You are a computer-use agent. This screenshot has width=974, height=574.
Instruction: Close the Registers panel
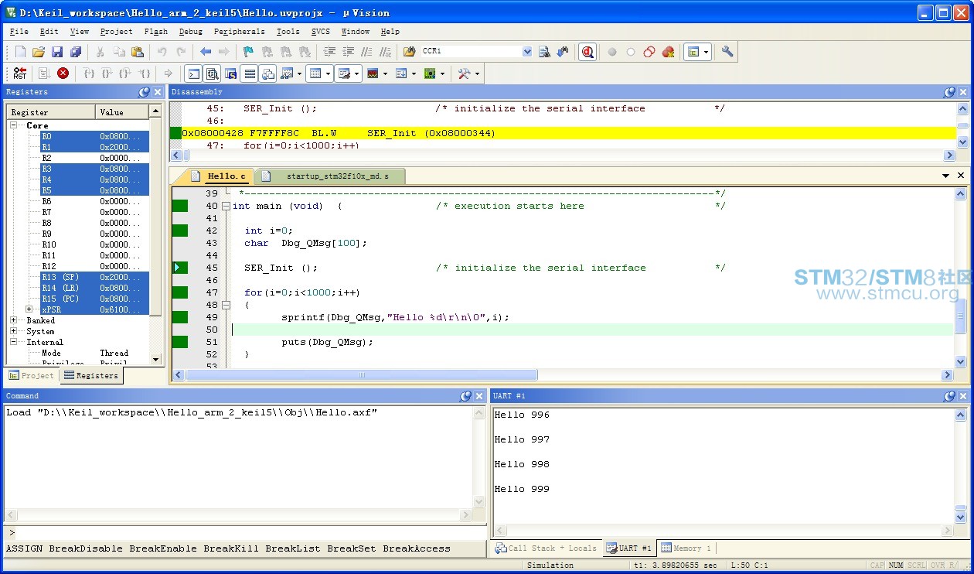[158, 92]
